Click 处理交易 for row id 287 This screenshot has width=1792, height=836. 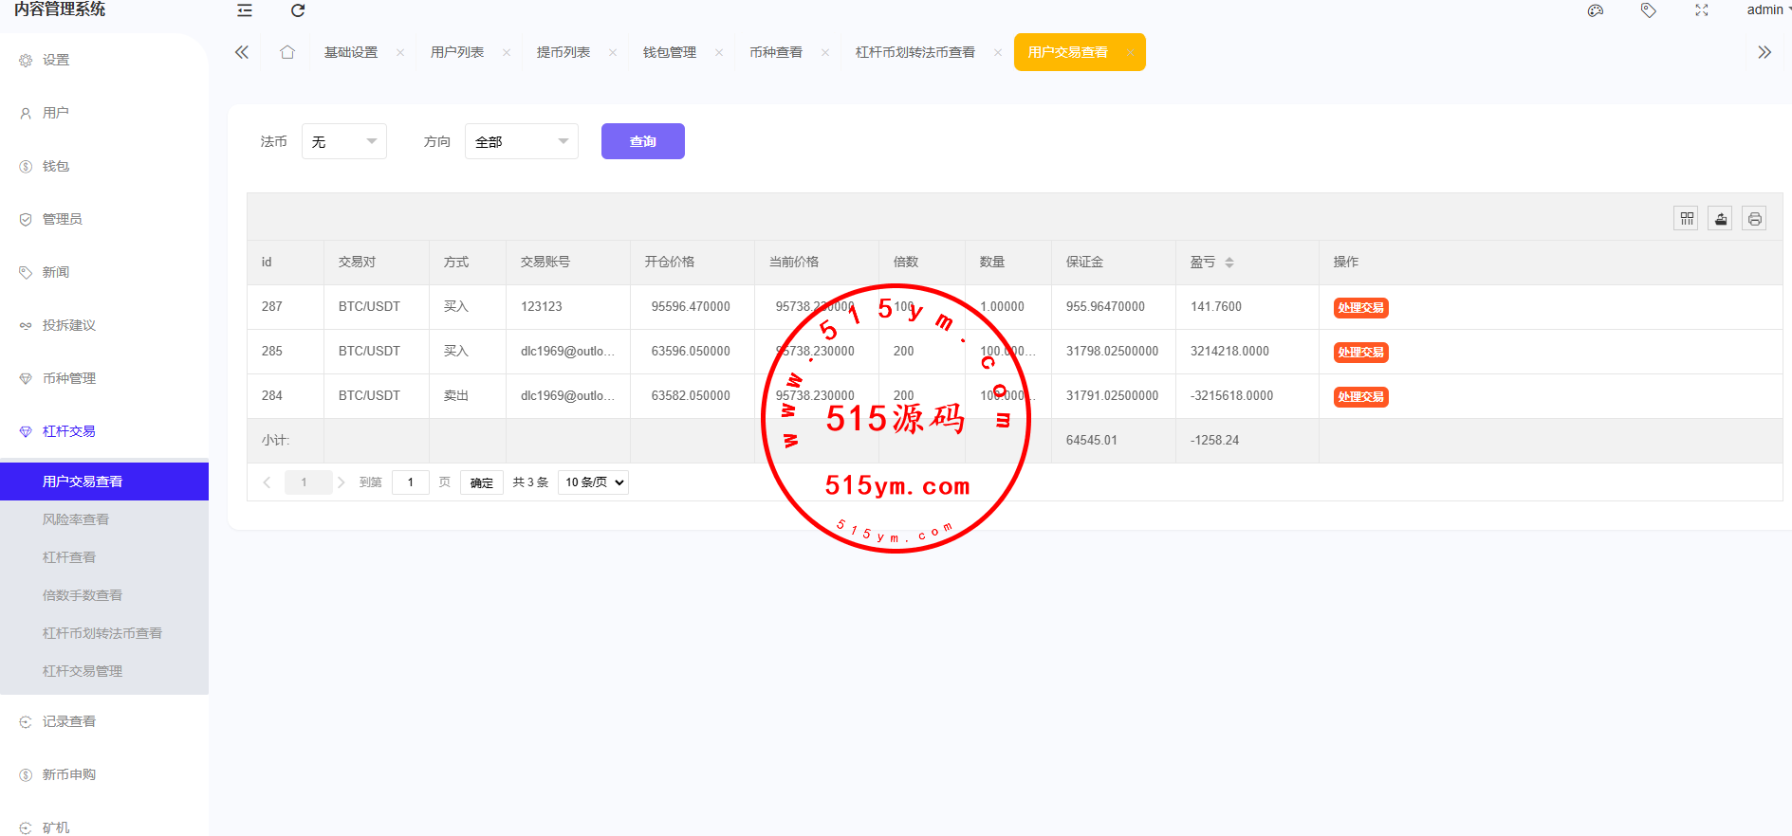pyautogui.click(x=1360, y=308)
